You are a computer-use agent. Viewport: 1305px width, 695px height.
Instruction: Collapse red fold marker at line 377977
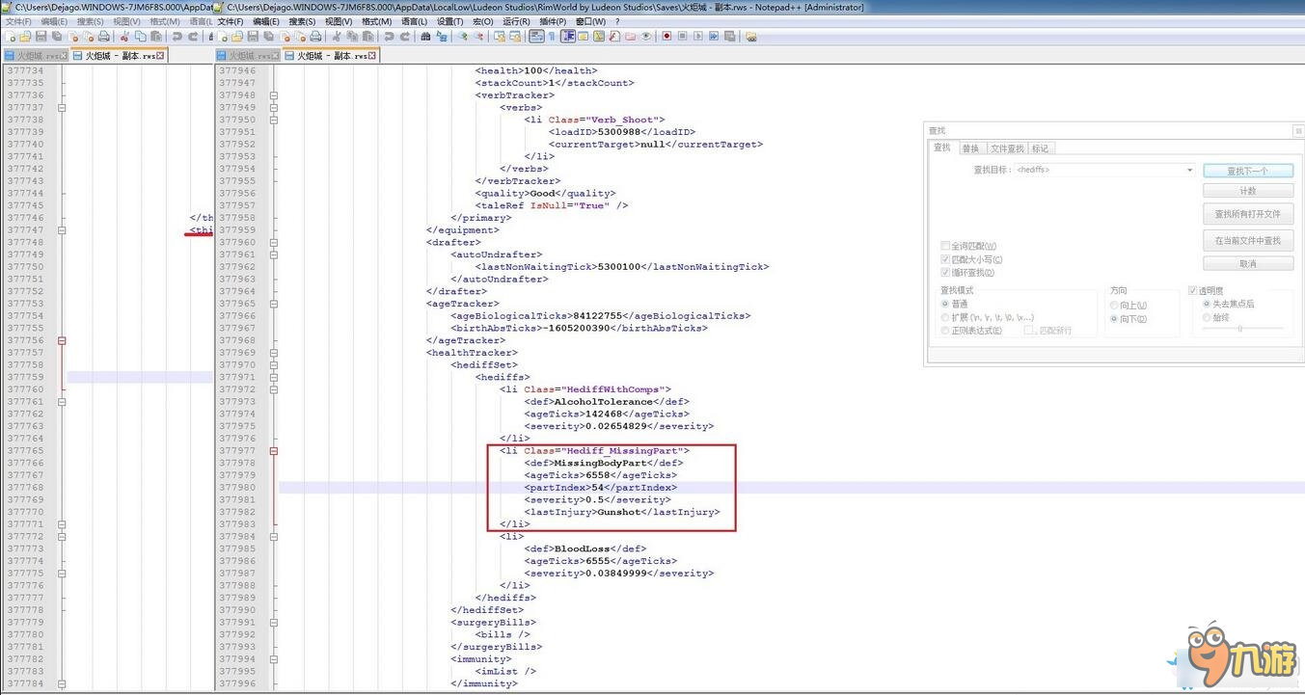tap(274, 450)
